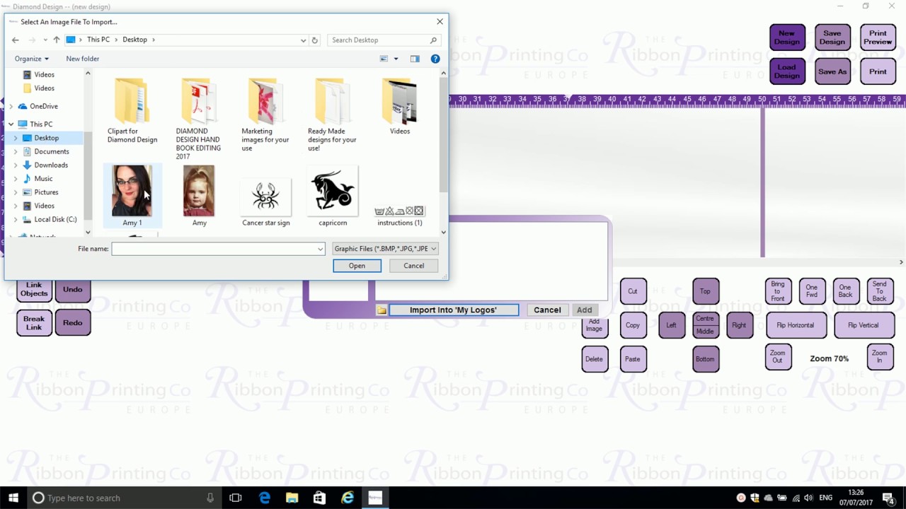
Task: Expand the Documents tree node
Action: pyautogui.click(x=16, y=151)
